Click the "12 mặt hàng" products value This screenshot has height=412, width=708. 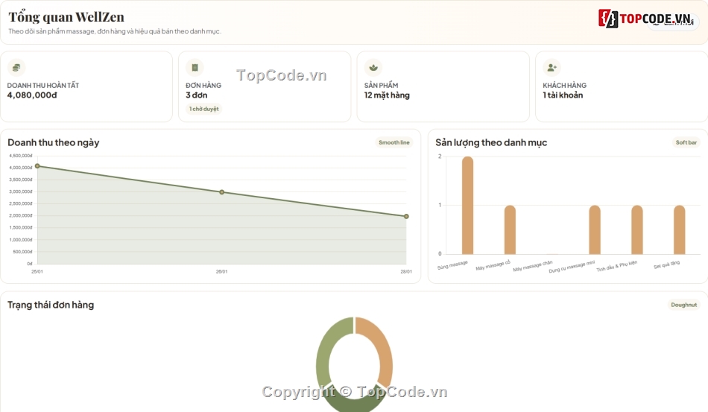387,95
